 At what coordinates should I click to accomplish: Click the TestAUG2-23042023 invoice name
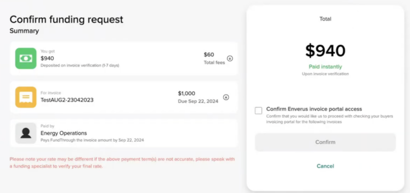[x=67, y=100]
